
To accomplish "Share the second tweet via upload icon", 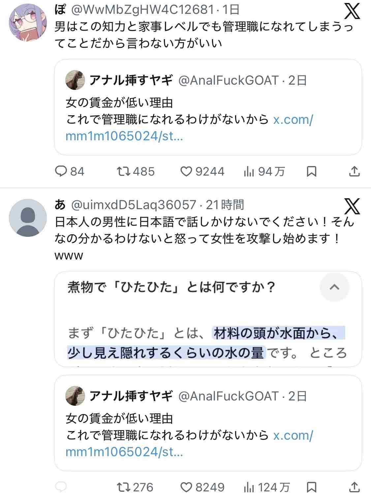I will pos(354,487).
